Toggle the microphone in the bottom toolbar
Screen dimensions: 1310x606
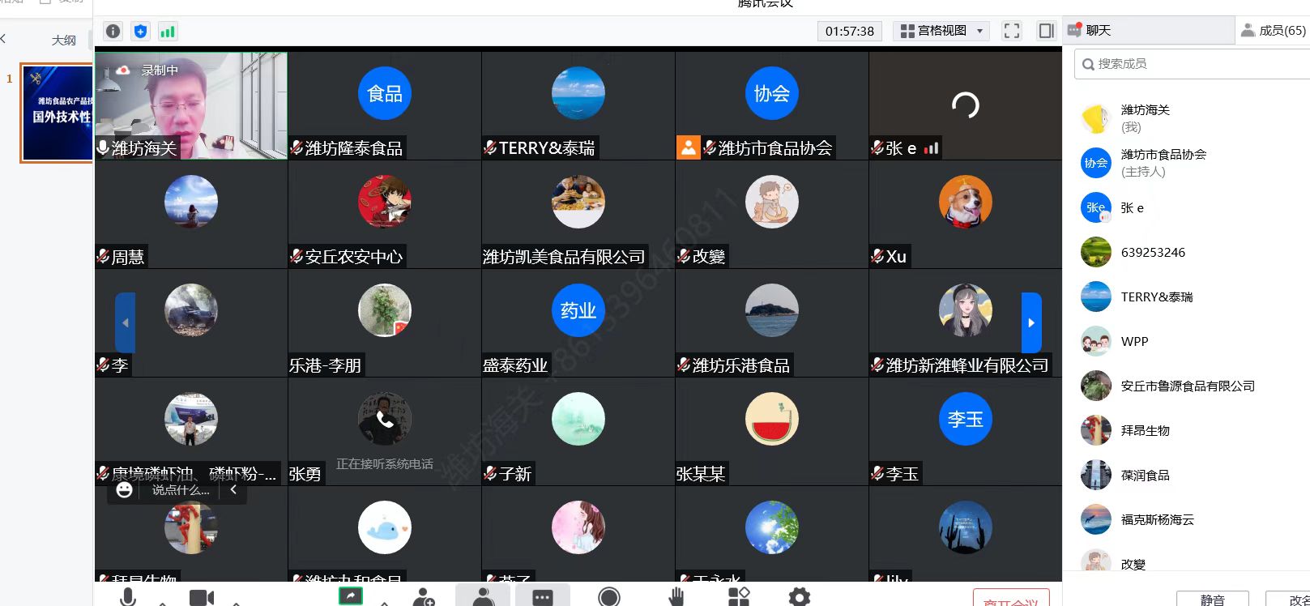128,598
